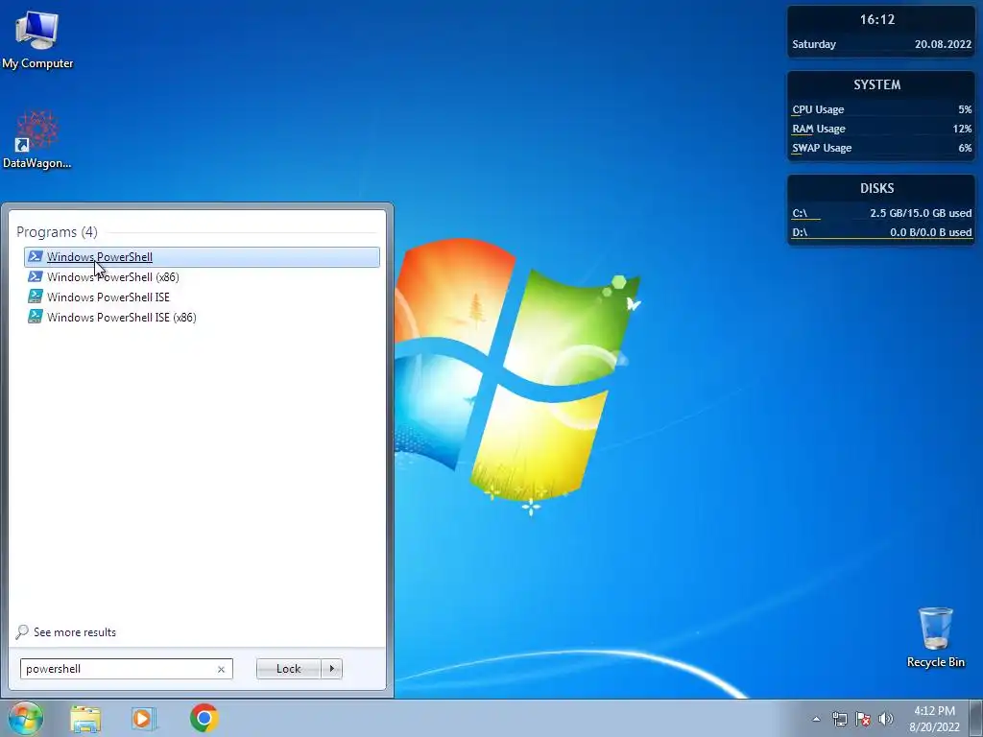
Task: Click the Programs (4) group header
Action: 57,232
